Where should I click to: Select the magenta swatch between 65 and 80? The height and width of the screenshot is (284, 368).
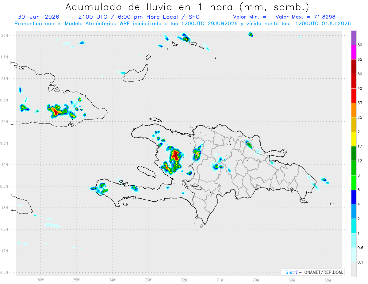[354, 52]
